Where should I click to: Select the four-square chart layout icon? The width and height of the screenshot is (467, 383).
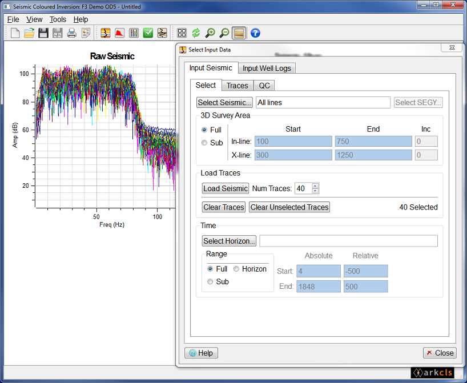coord(182,33)
